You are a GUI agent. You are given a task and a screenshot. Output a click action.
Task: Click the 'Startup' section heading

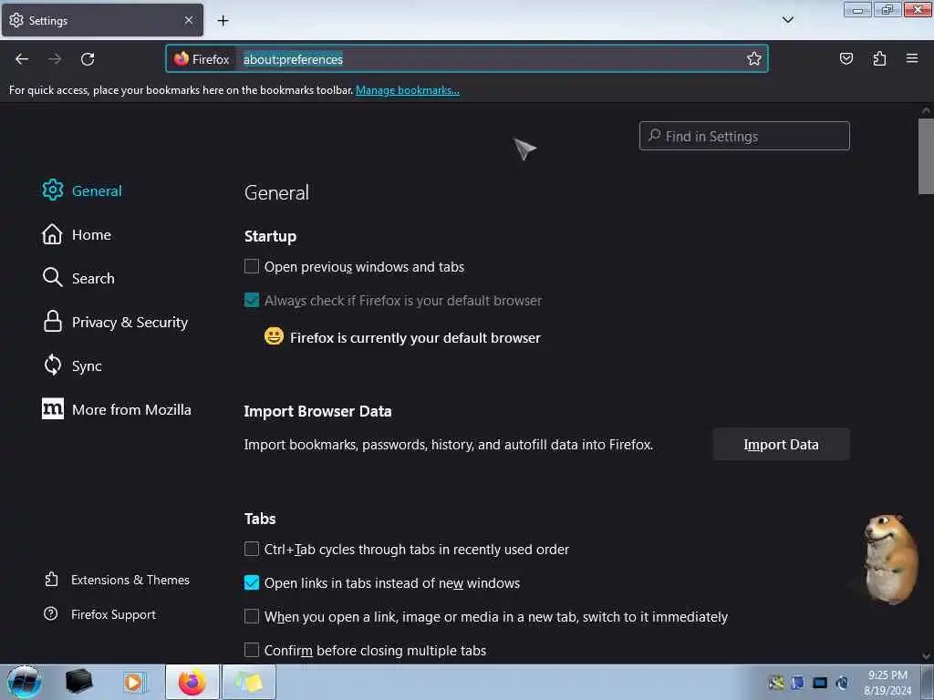[x=270, y=236]
